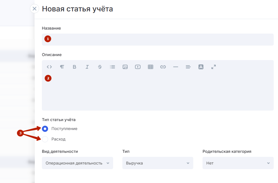The height and width of the screenshot is (183, 278).
Task: Insert an image into description
Action: pyautogui.click(x=125, y=67)
